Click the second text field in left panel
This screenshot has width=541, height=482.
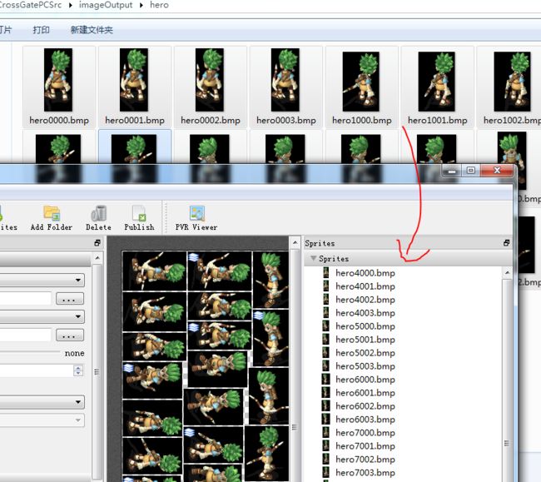tap(26, 335)
